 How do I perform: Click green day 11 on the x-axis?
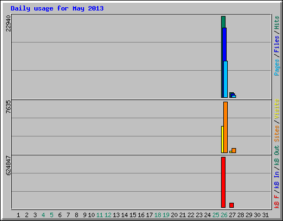coord(99,215)
